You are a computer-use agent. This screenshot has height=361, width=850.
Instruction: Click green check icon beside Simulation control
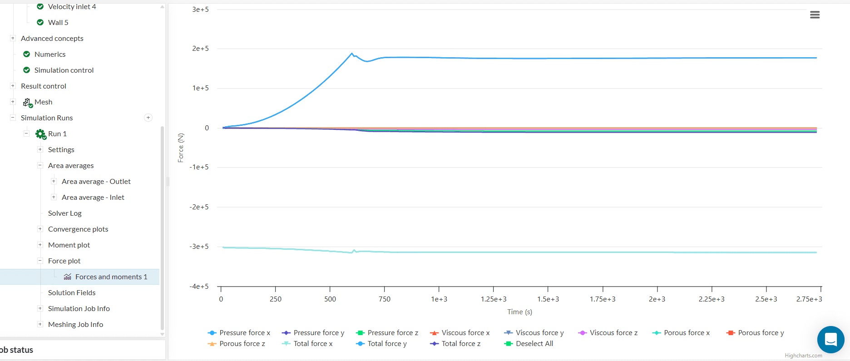tap(27, 70)
